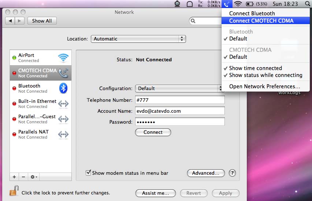The height and width of the screenshot is (201, 312).
Task: Choose Open Network Preferences… menu item
Action: [x=265, y=86]
